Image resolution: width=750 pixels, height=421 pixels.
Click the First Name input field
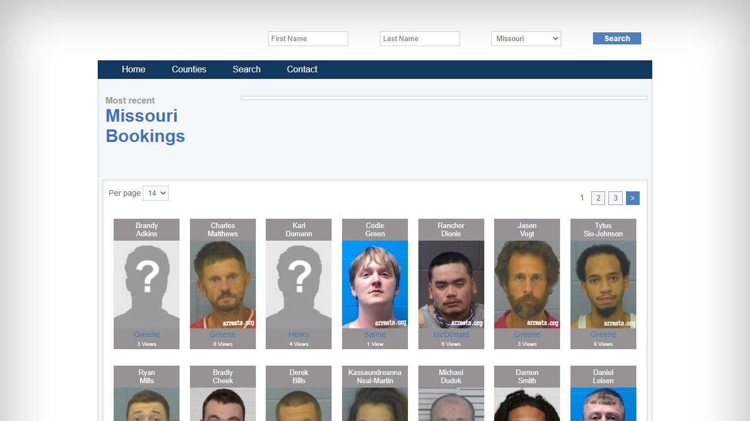click(x=308, y=38)
